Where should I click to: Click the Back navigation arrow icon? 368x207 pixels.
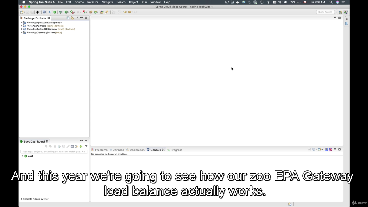129,12
